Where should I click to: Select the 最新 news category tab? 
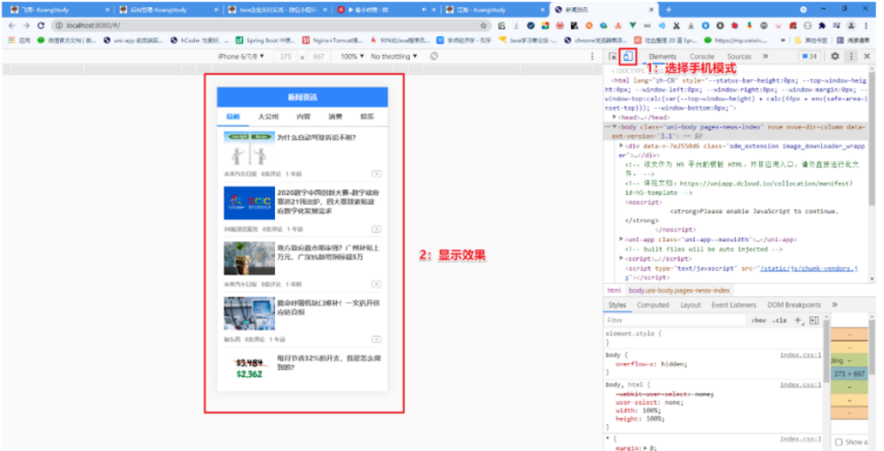tap(233, 116)
